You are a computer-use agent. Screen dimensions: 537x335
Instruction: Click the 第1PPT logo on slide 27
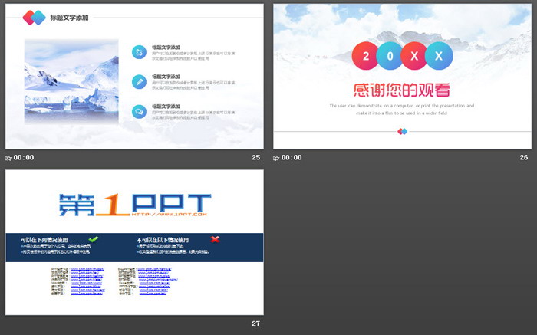pos(134,205)
